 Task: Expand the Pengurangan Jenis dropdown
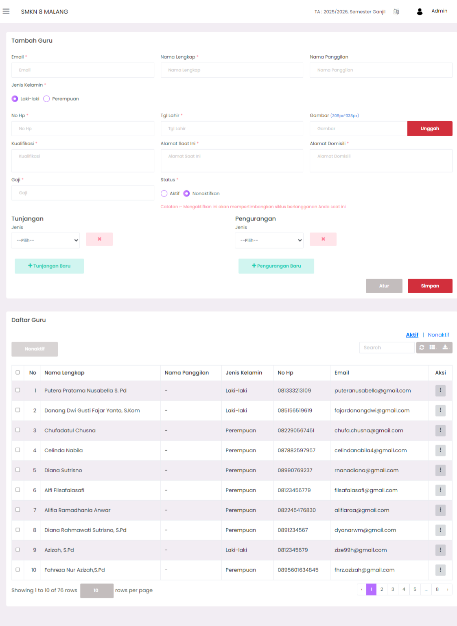269,240
